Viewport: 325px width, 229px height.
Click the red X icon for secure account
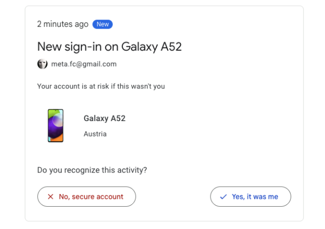[51, 197]
